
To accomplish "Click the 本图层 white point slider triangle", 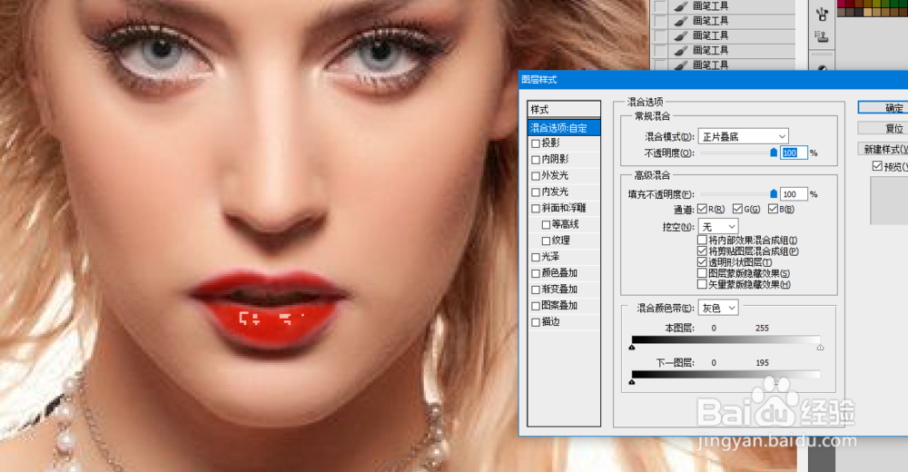I will pyautogui.click(x=820, y=348).
